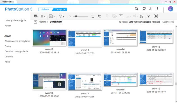
Task: Open the search magnifier icon
Action: click(137, 9)
